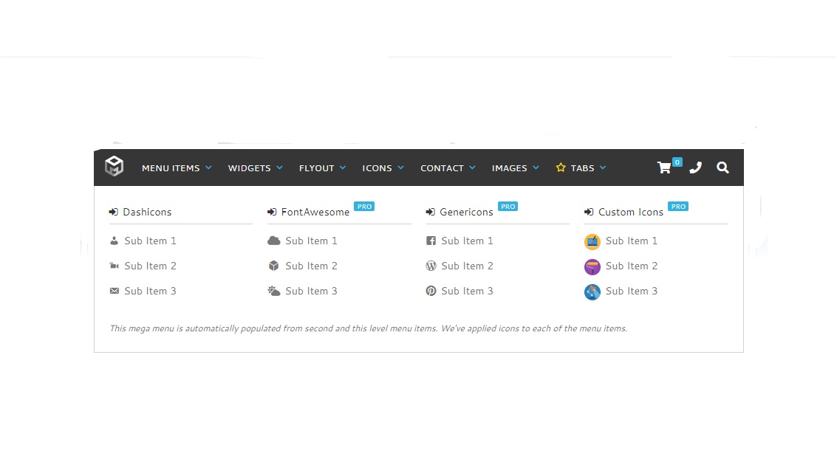Viewport: 837px width, 459px height.
Task: Click the PRO badge beside Custom Icons
Action: (x=678, y=207)
